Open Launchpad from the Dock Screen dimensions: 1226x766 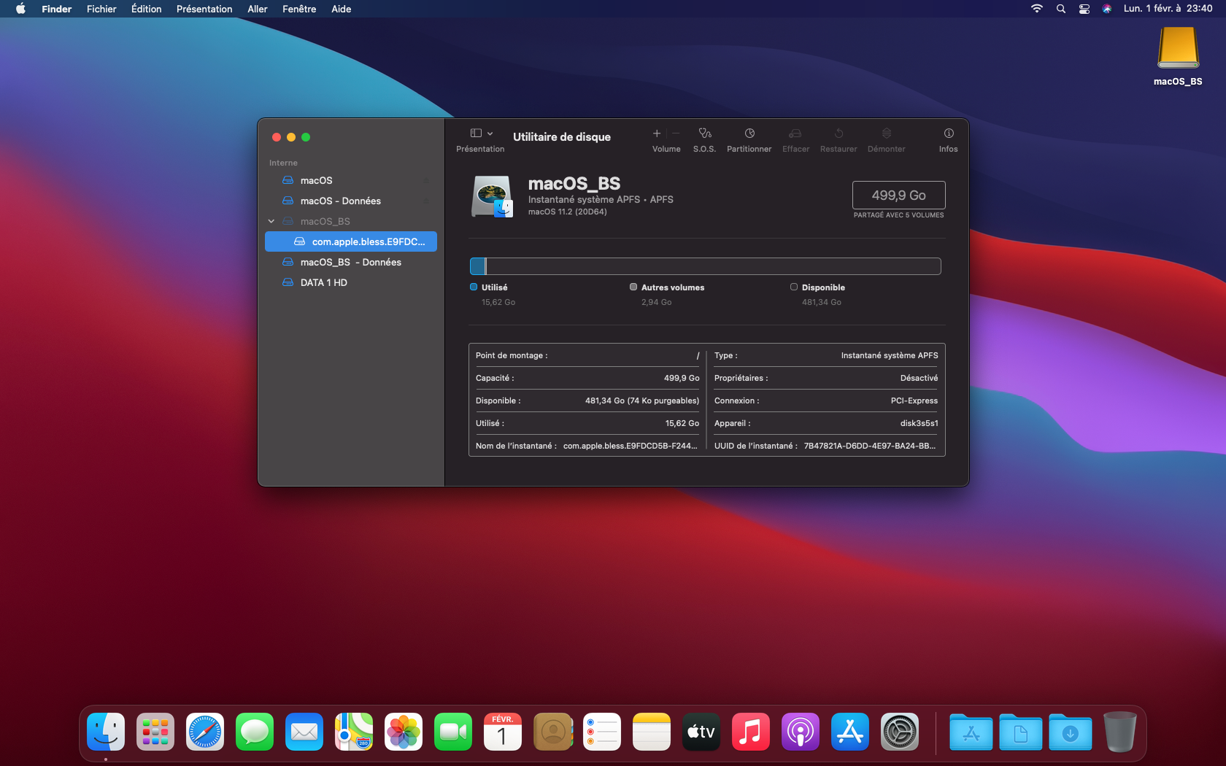[x=155, y=732]
